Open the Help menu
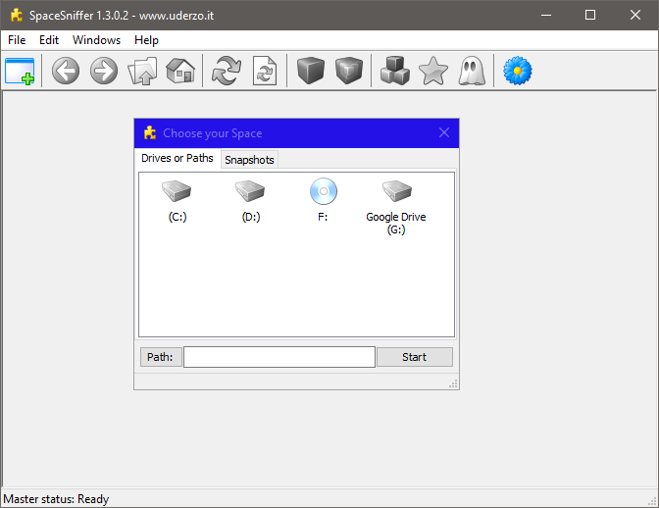The image size is (659, 508). click(146, 40)
